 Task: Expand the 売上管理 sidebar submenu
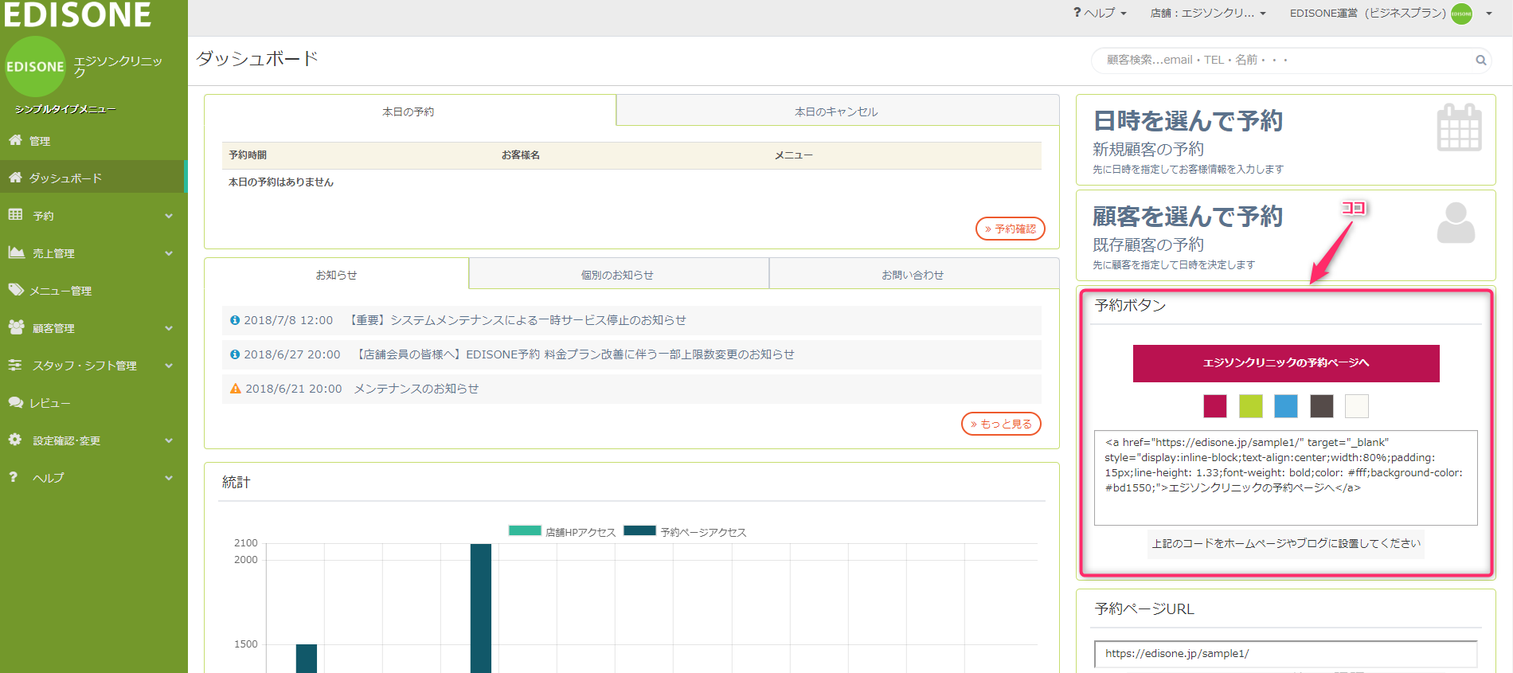click(x=169, y=253)
